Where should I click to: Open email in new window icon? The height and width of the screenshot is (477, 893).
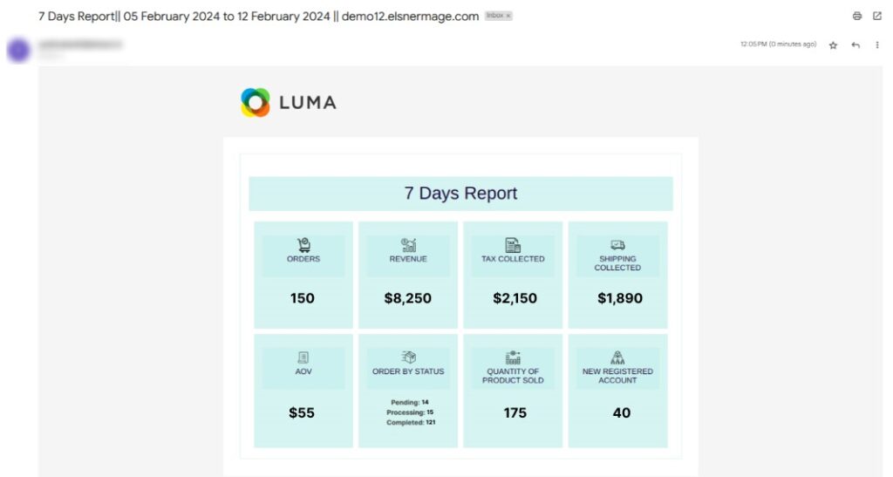877,16
